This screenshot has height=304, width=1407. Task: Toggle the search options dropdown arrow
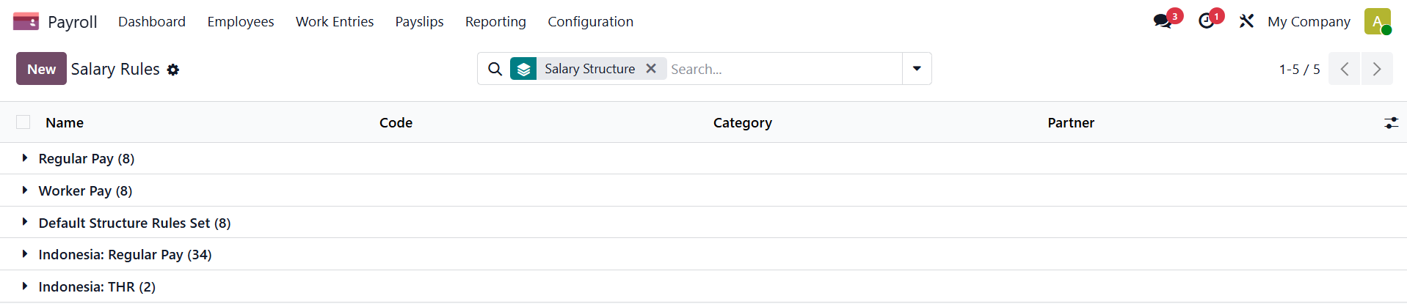[x=917, y=69]
